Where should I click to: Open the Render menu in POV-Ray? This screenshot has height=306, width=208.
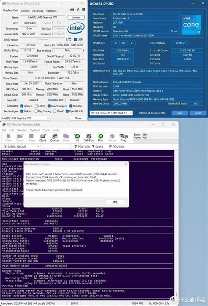tap(22, 130)
